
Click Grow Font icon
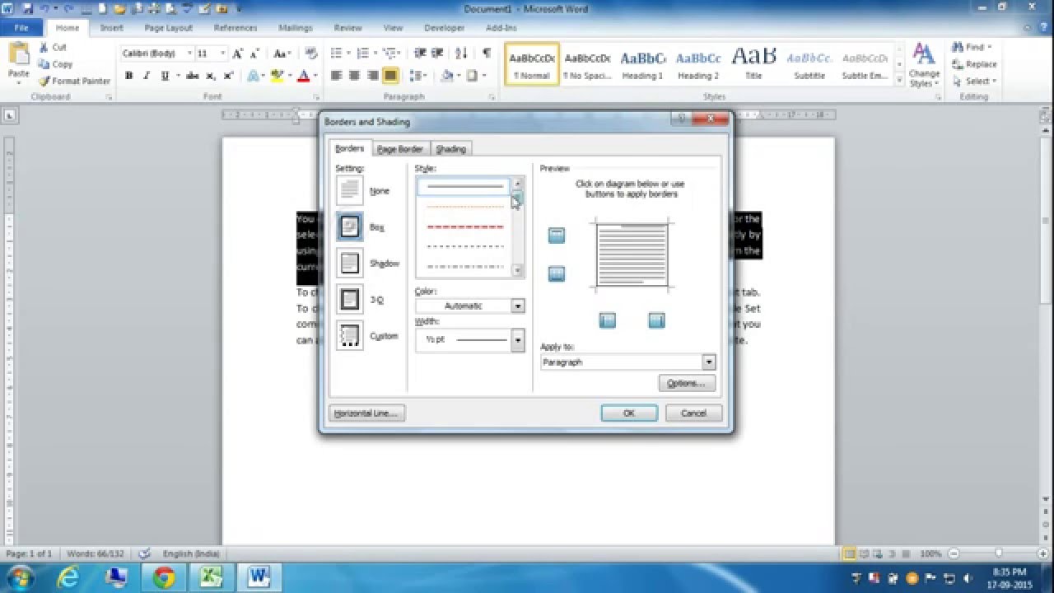238,54
